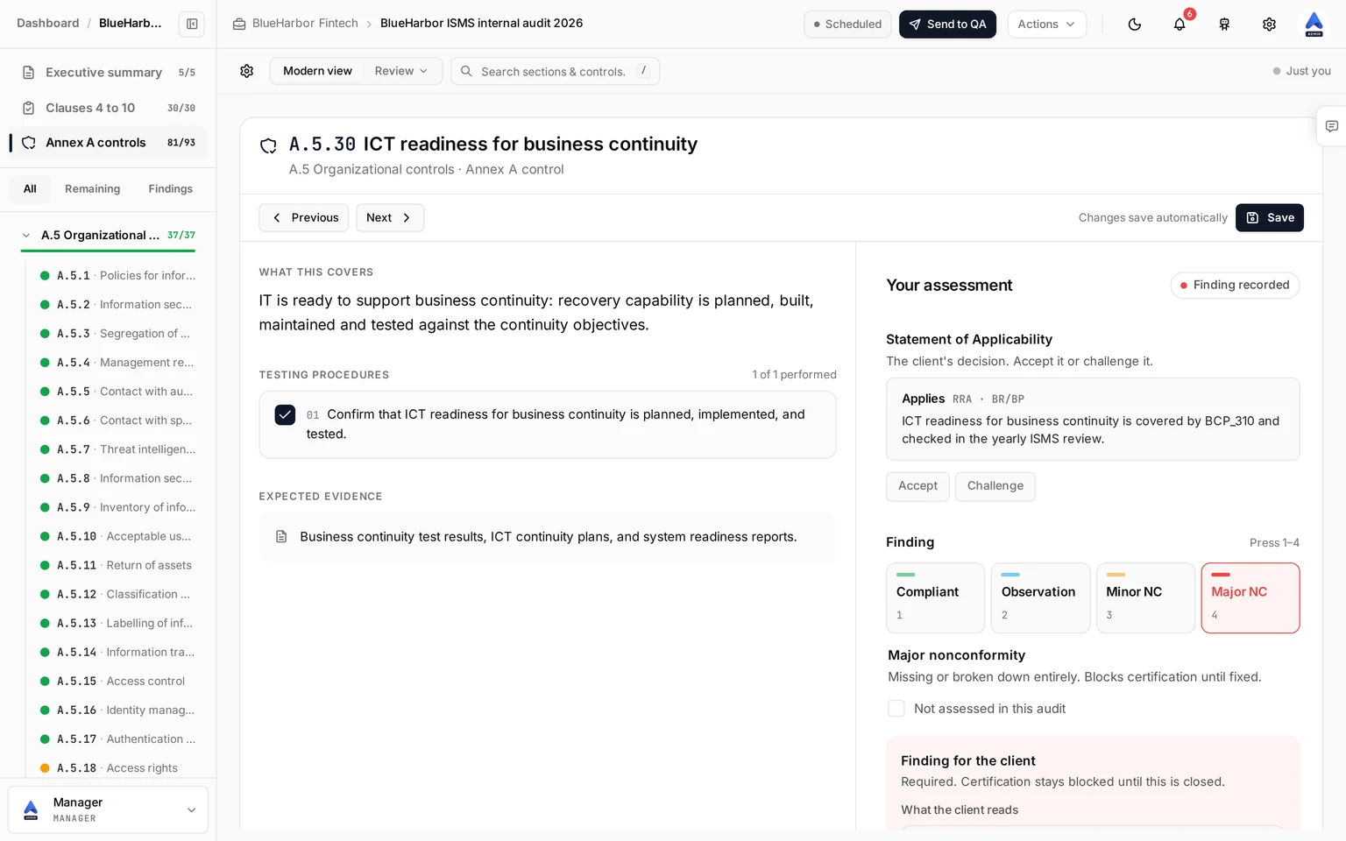Collapse A.5 Organizational controls group
The width and height of the screenshot is (1346, 841).
point(26,235)
